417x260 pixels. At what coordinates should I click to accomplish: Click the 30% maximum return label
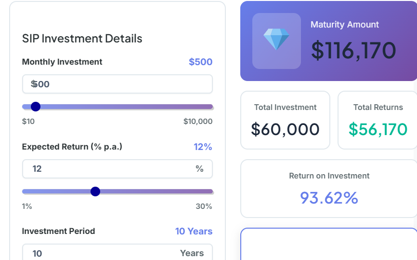tap(204, 206)
